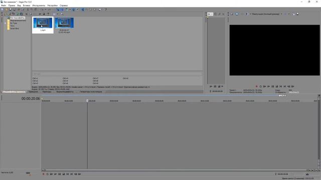The height and width of the screenshot is (180, 321).
Task: Select the Normal Edit tool
Action: (83, 9)
